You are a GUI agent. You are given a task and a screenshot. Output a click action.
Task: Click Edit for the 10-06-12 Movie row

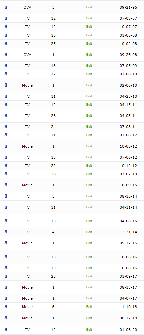89,146
